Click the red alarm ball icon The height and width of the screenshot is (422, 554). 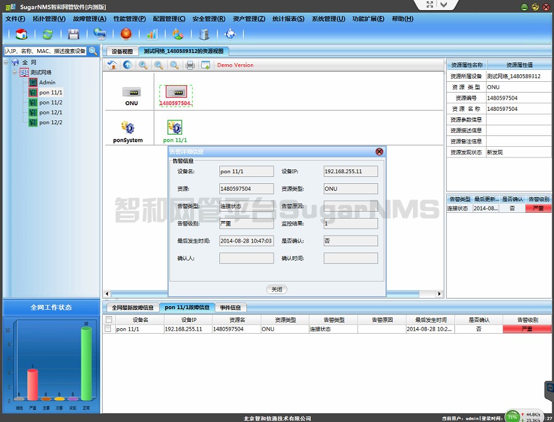point(126,34)
